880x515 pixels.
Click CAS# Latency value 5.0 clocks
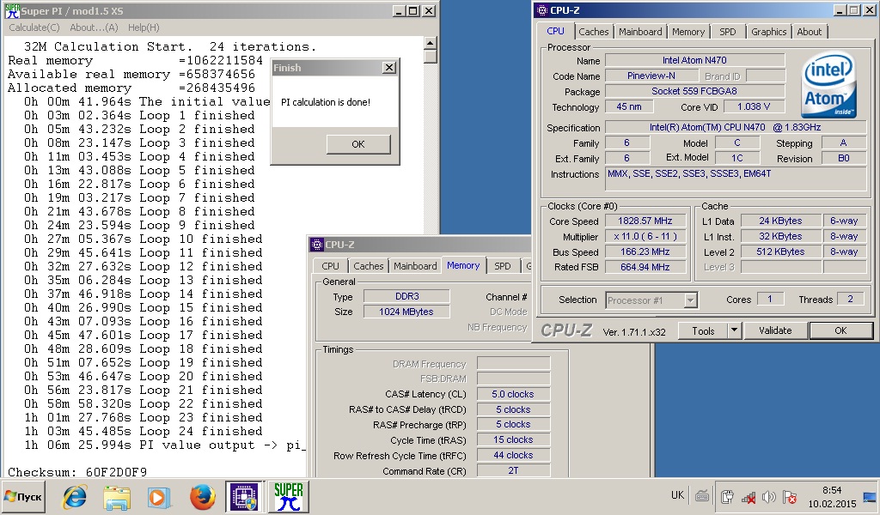click(513, 394)
